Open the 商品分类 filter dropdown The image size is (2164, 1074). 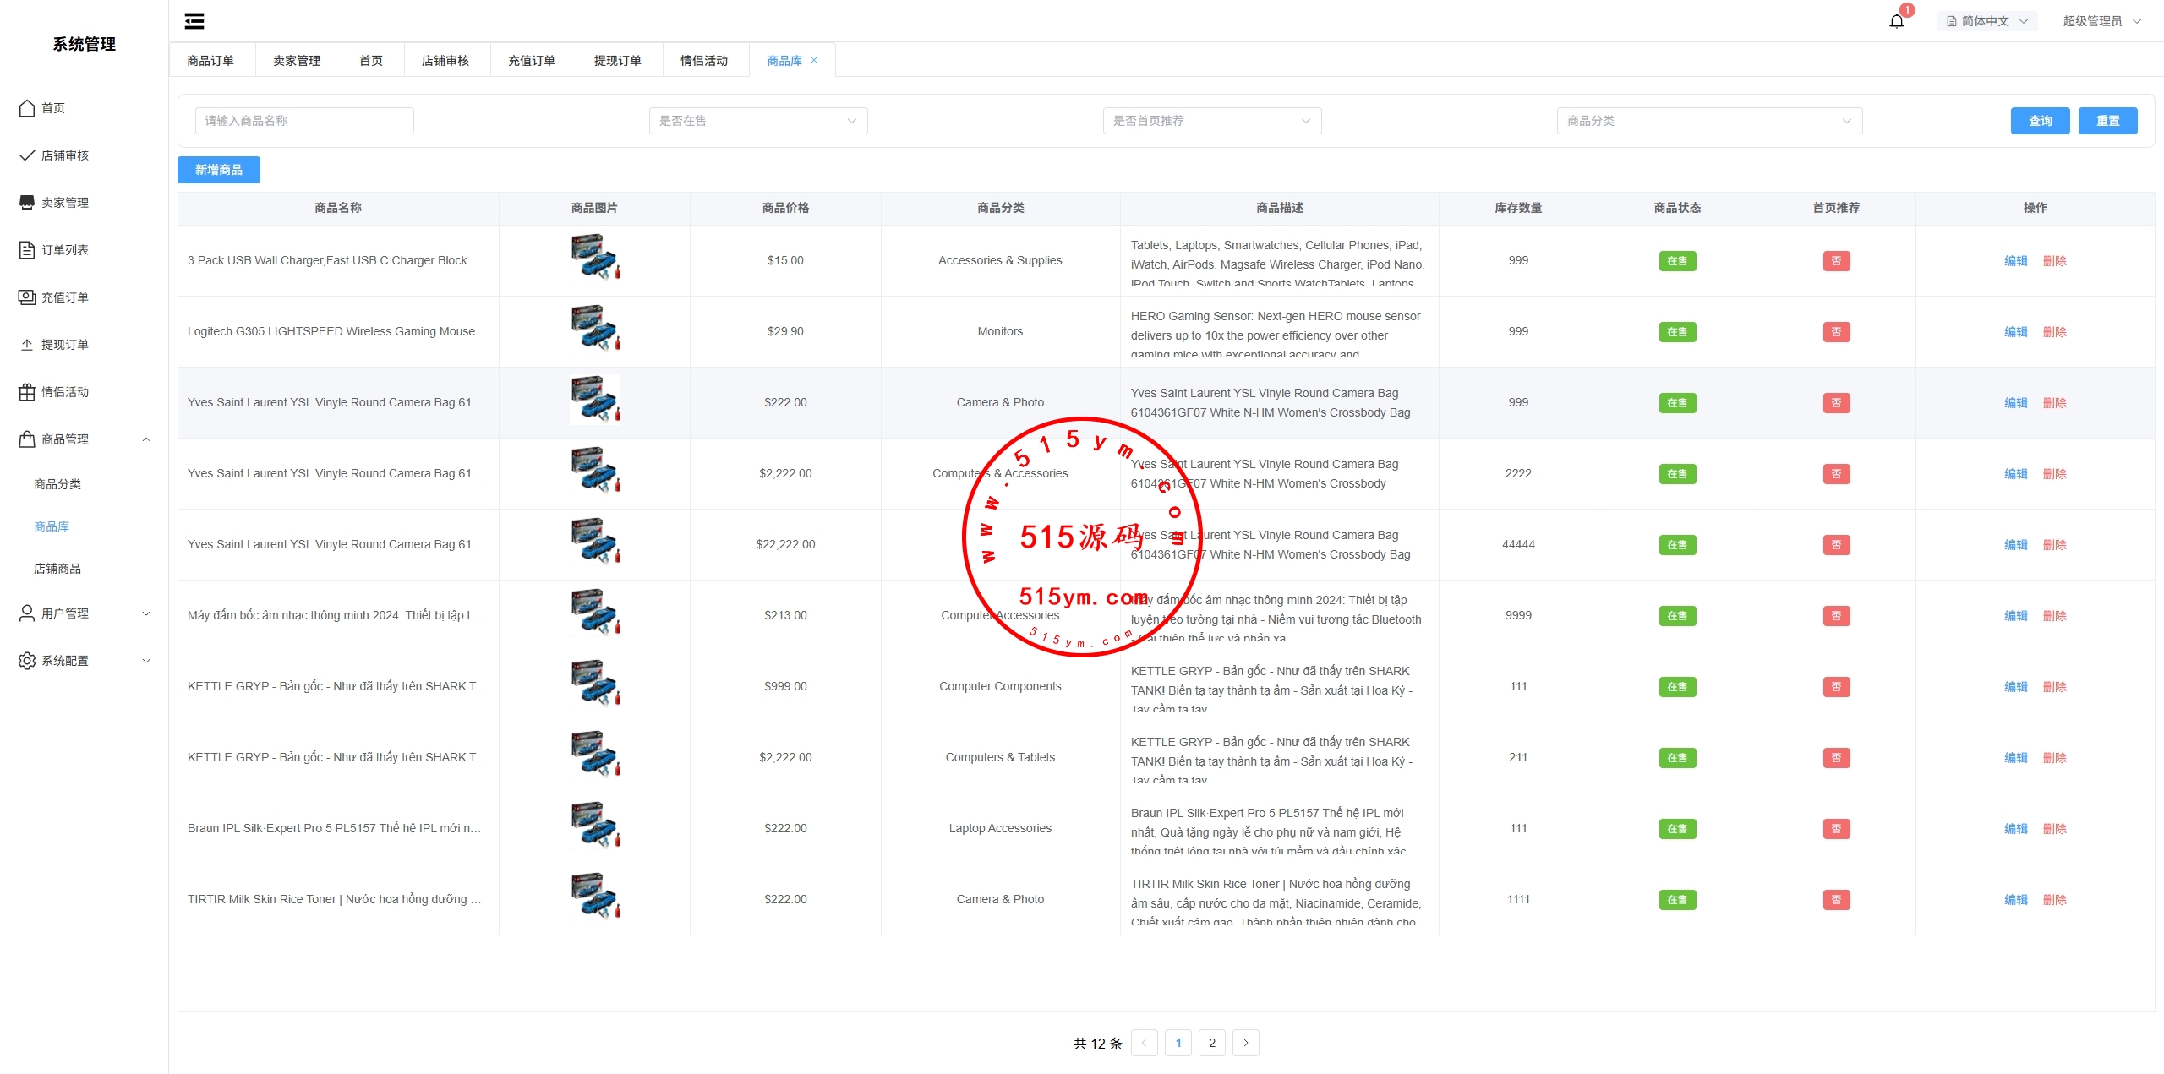1708,121
